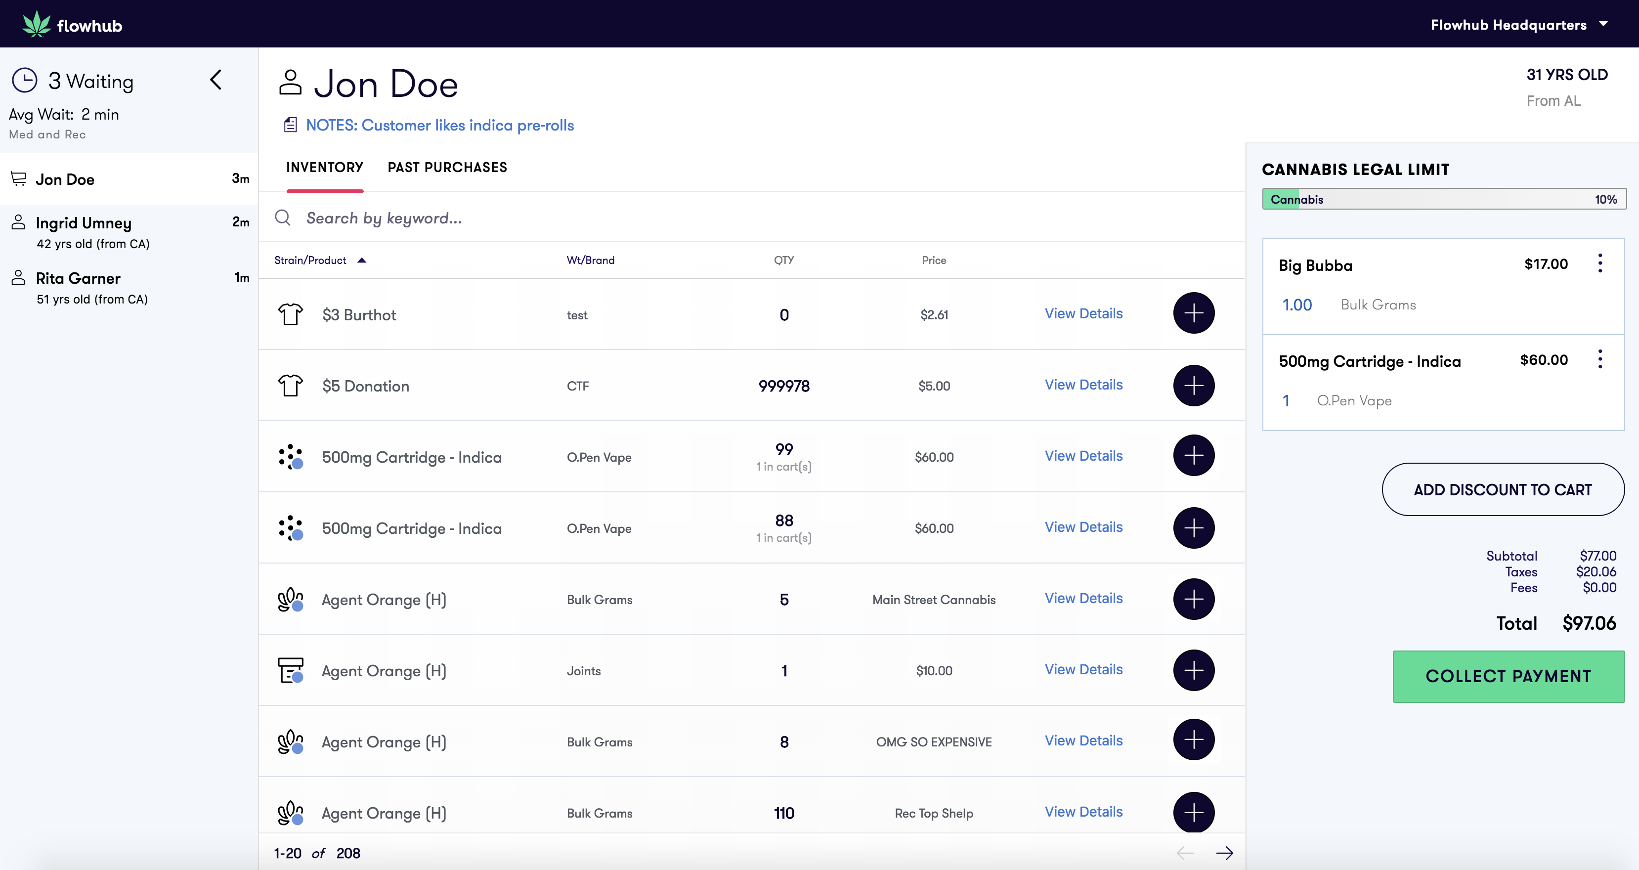The width and height of the screenshot is (1639, 870).
Task: Switch to the Past Purchases tab
Action: tap(447, 167)
